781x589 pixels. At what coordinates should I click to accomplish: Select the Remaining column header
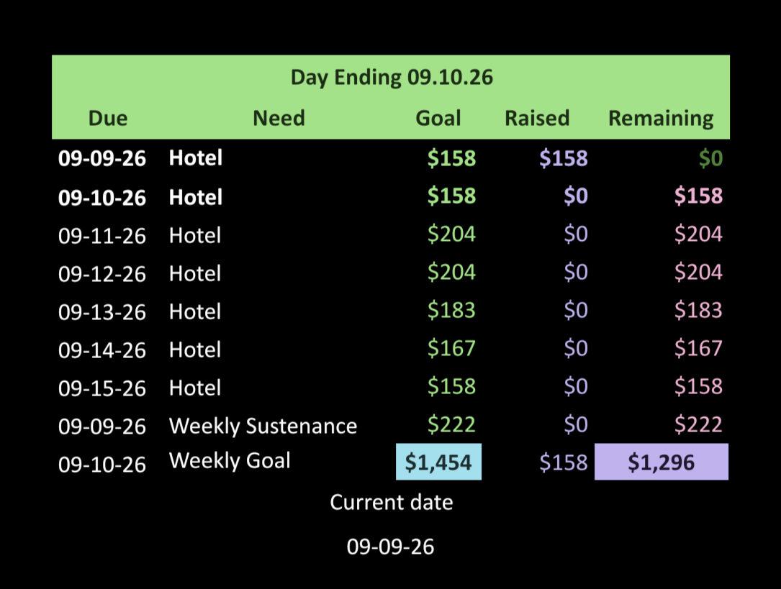661,119
